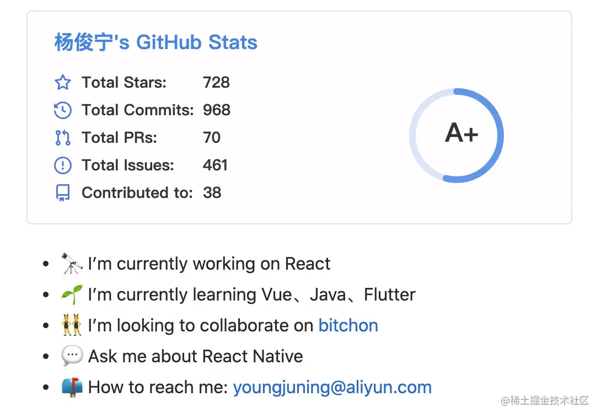Click the Contributed to repository icon
Screen dimensions: 601x418
pyautogui.click(x=63, y=193)
